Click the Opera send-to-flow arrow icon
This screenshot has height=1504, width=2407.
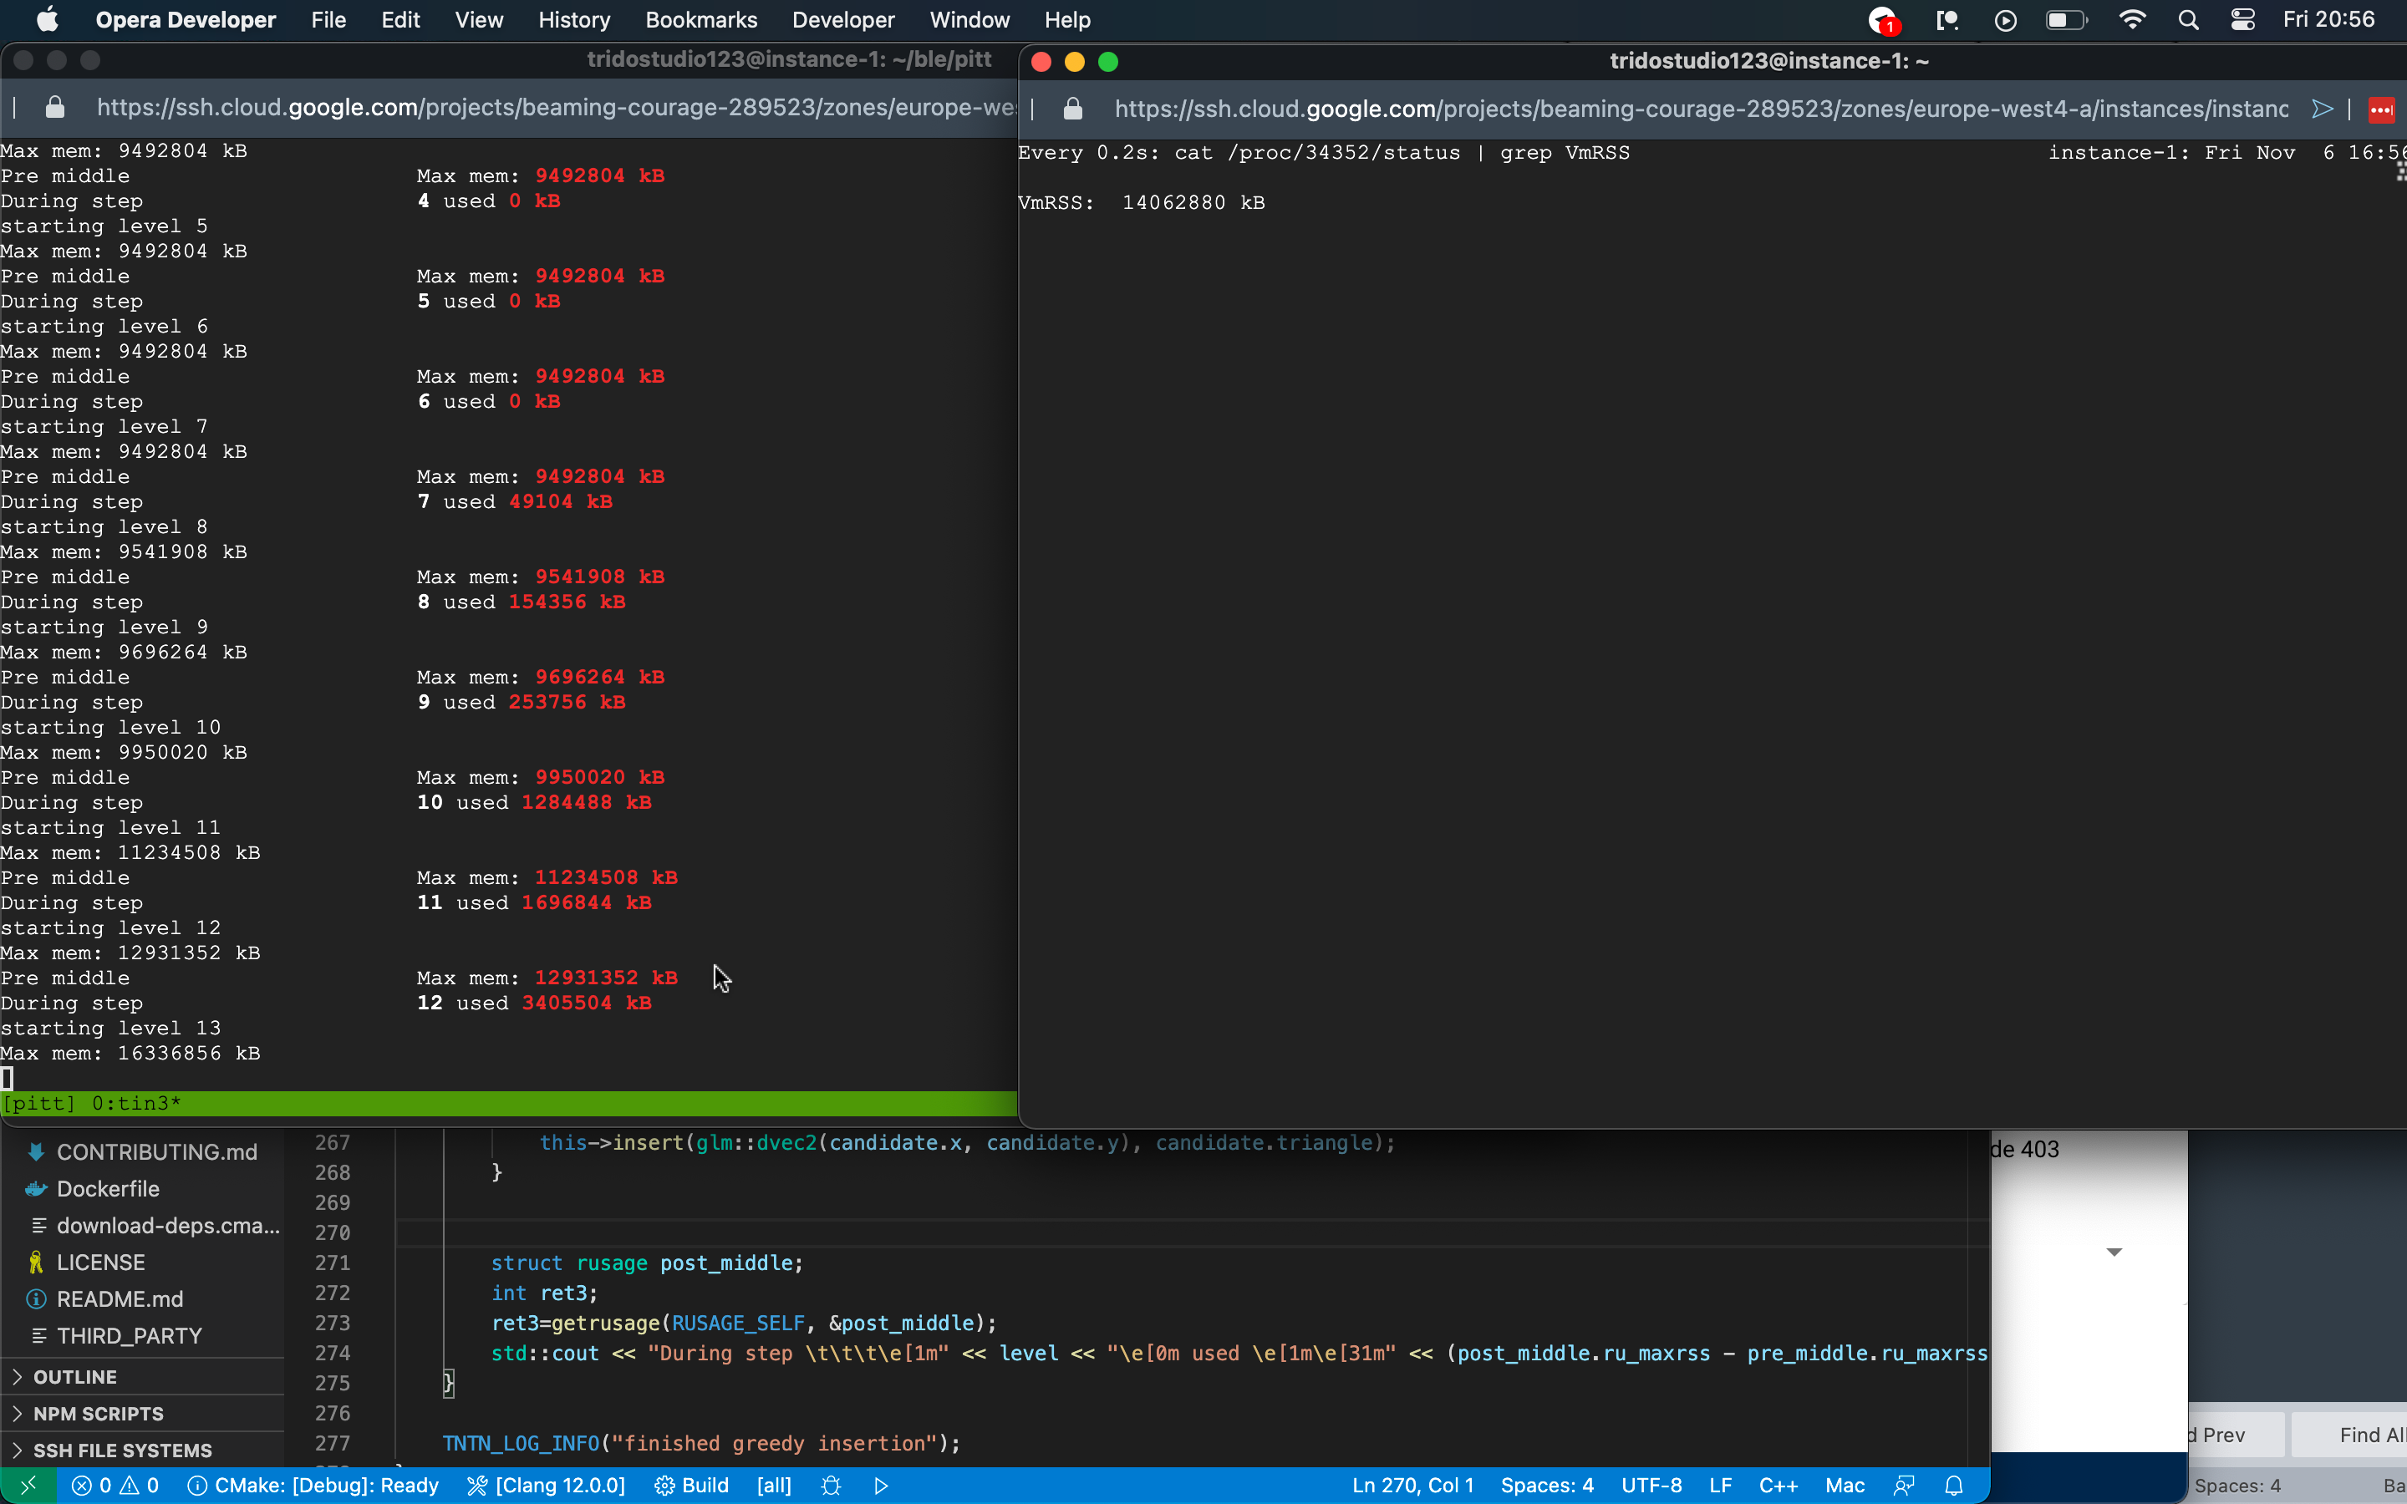[2323, 109]
